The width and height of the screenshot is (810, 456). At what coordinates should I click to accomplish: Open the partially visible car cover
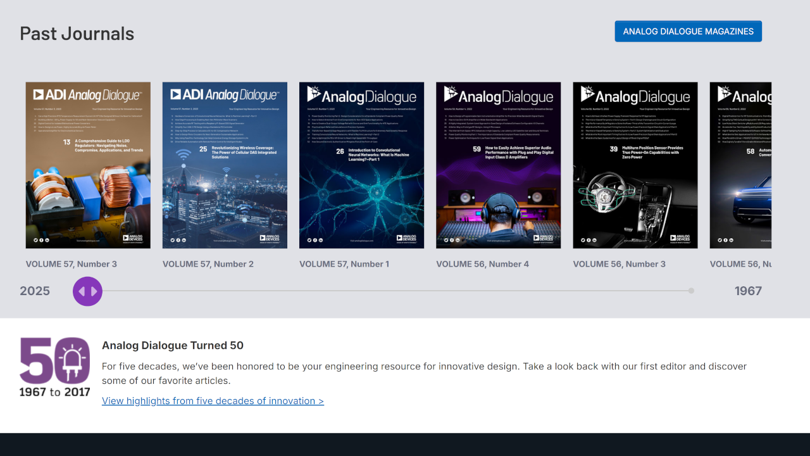740,165
